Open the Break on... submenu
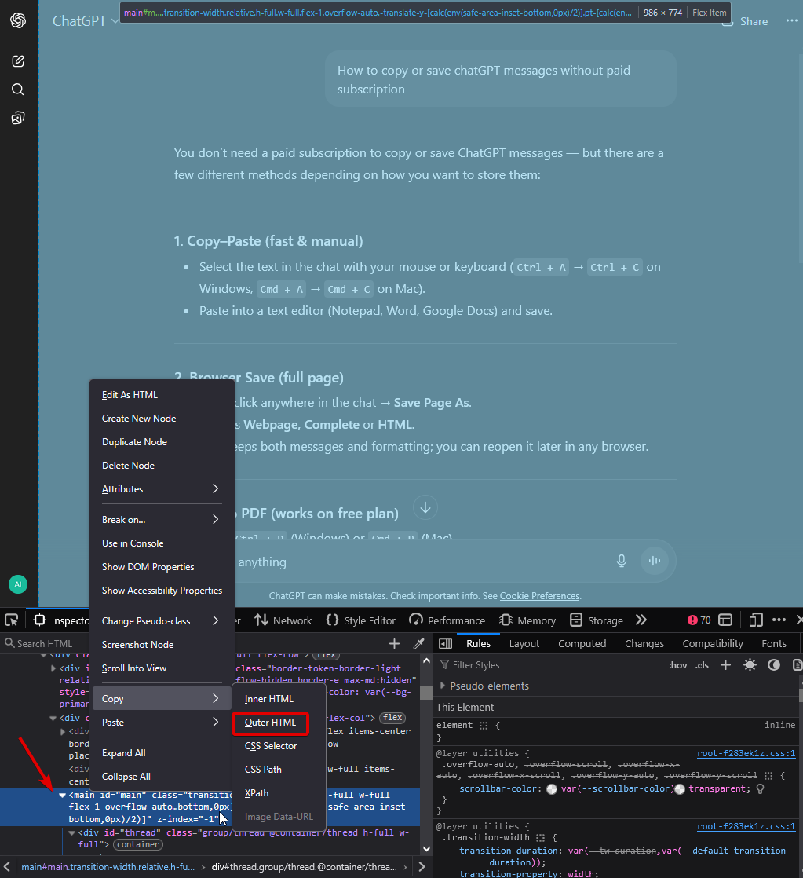The height and width of the screenshot is (878, 803). (x=161, y=520)
